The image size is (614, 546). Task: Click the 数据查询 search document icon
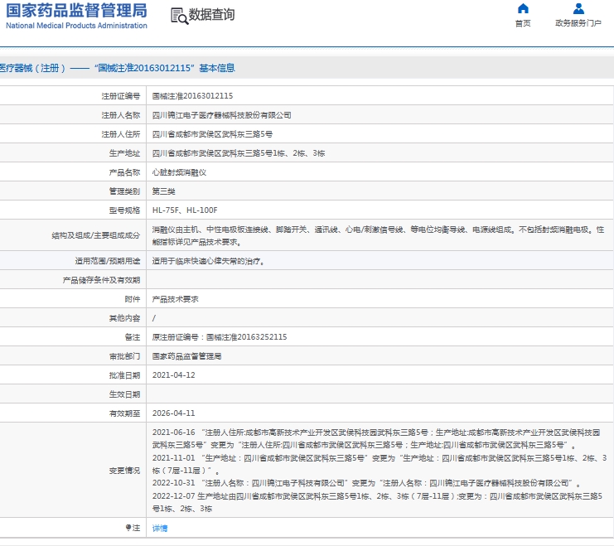[x=179, y=16]
